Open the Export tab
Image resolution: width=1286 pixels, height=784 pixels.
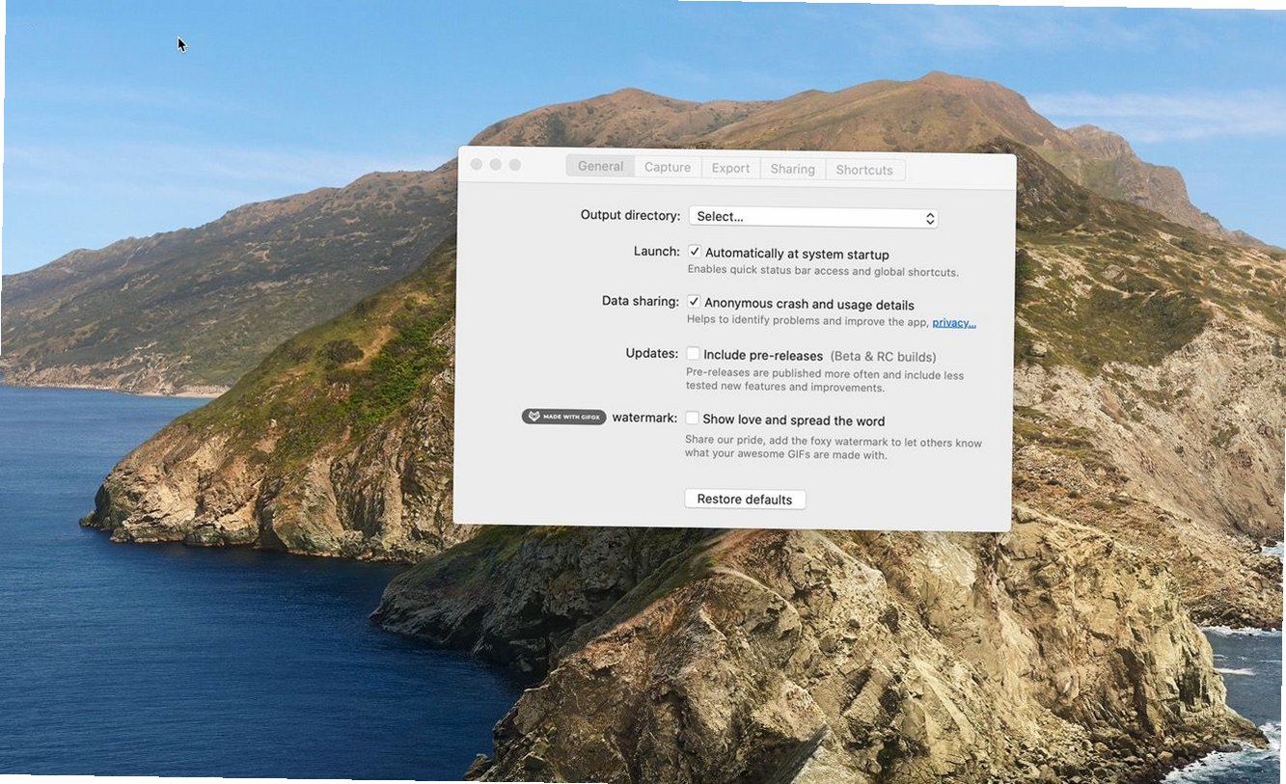pos(730,168)
